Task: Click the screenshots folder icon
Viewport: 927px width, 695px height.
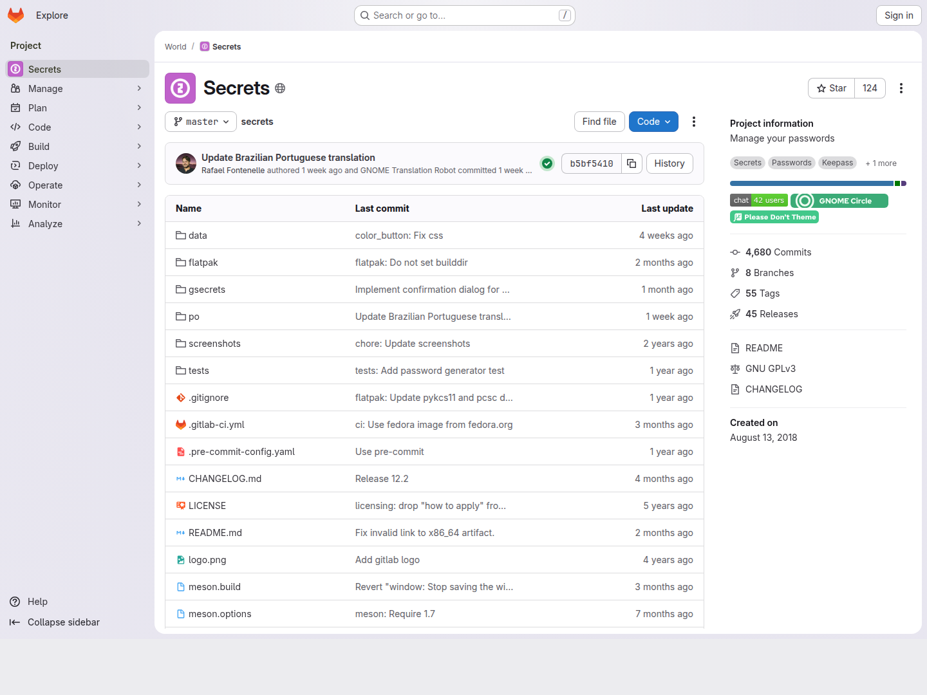Action: coord(181,344)
